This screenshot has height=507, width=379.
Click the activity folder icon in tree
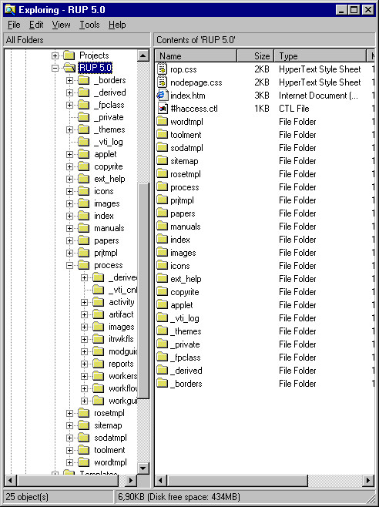point(99,302)
